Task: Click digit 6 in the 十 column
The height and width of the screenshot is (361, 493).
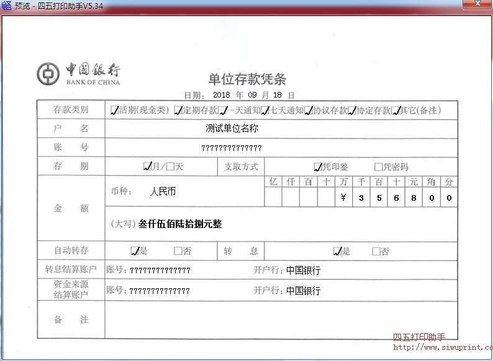Action: coord(396,198)
